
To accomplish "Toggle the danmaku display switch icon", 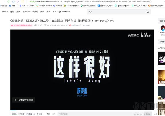I will (48, 114).
